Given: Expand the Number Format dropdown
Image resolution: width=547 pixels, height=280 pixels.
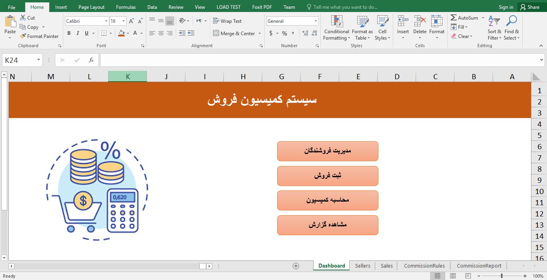Looking at the screenshot, I should (316, 21).
